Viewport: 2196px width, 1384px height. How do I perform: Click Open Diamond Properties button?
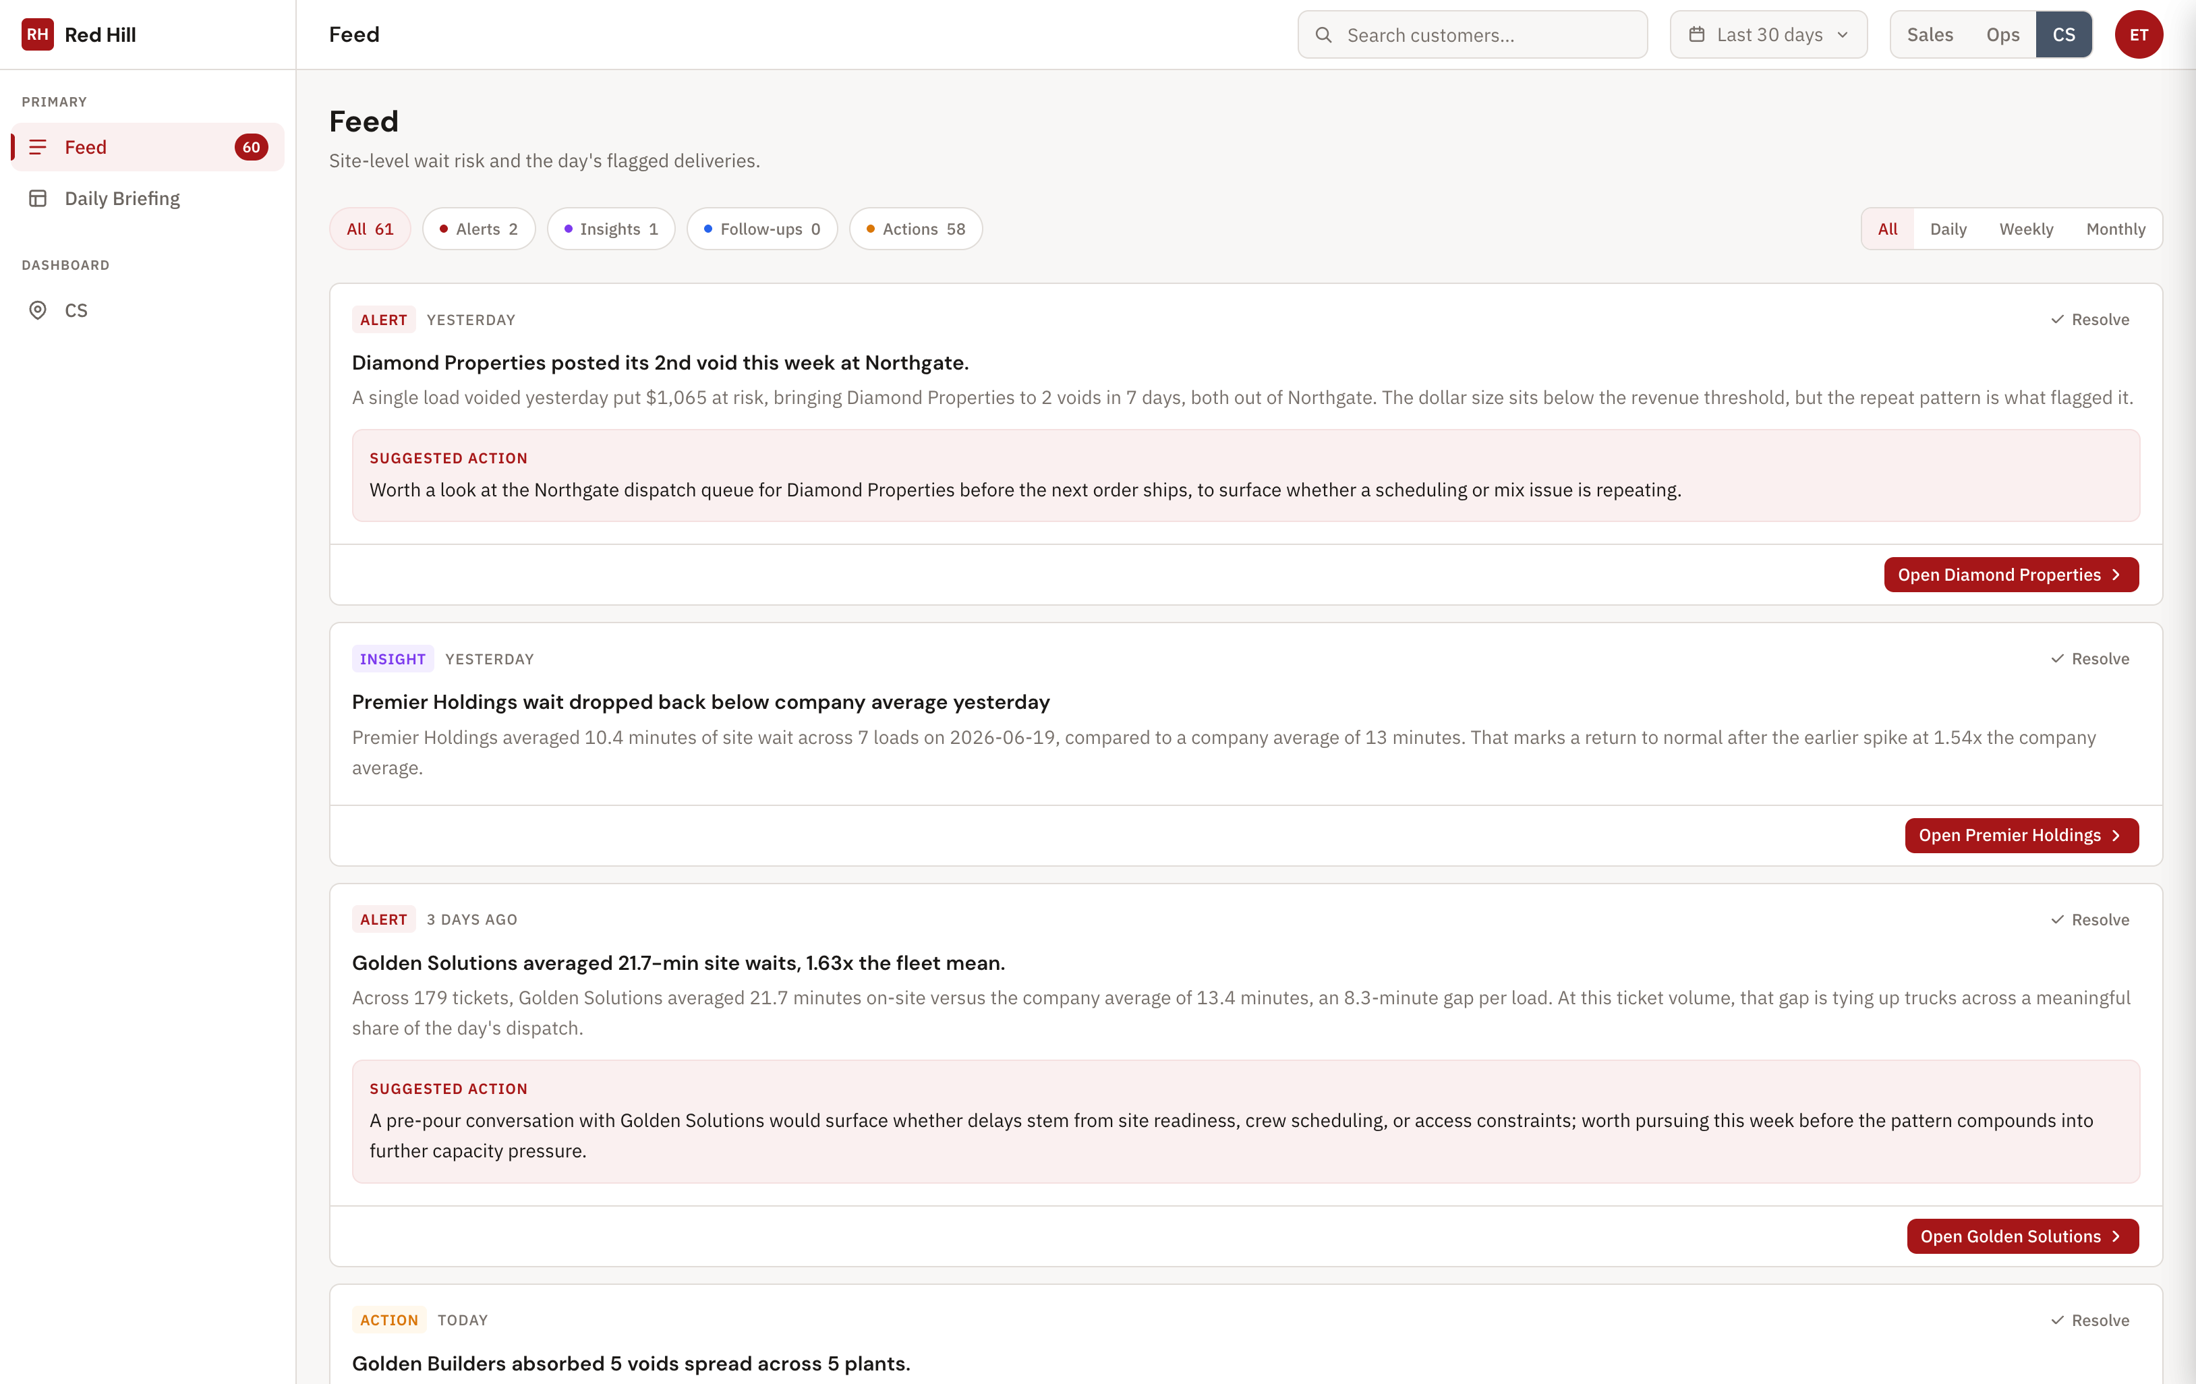(2011, 575)
